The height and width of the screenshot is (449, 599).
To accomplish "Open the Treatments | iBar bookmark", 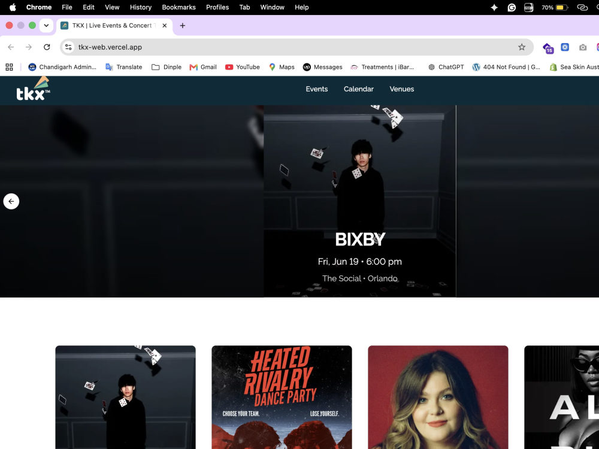I will 382,67.
